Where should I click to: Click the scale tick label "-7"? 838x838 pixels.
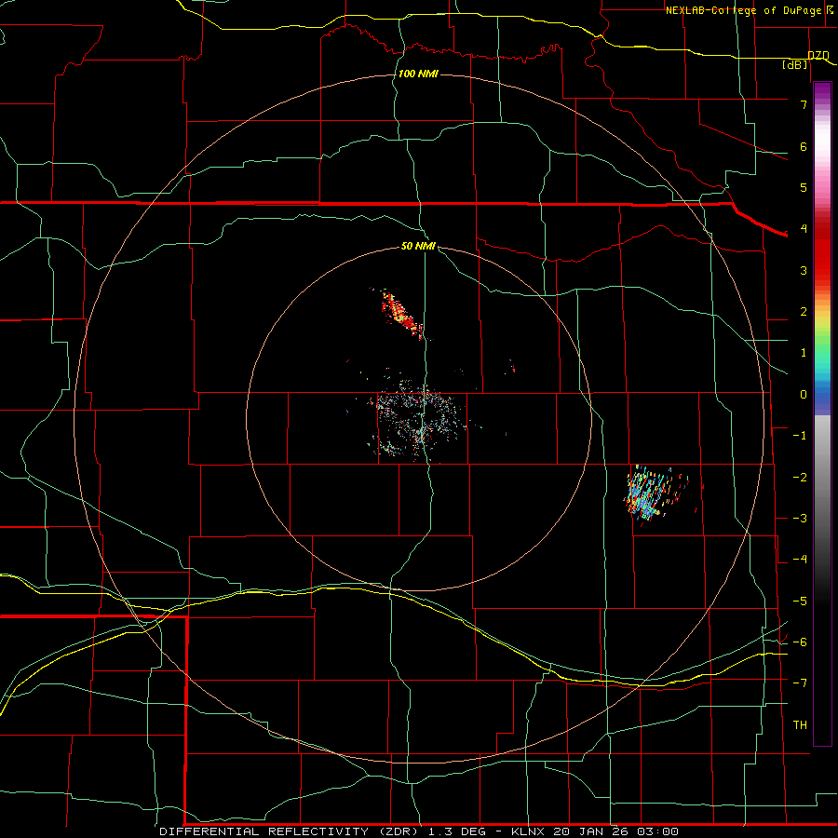[800, 683]
